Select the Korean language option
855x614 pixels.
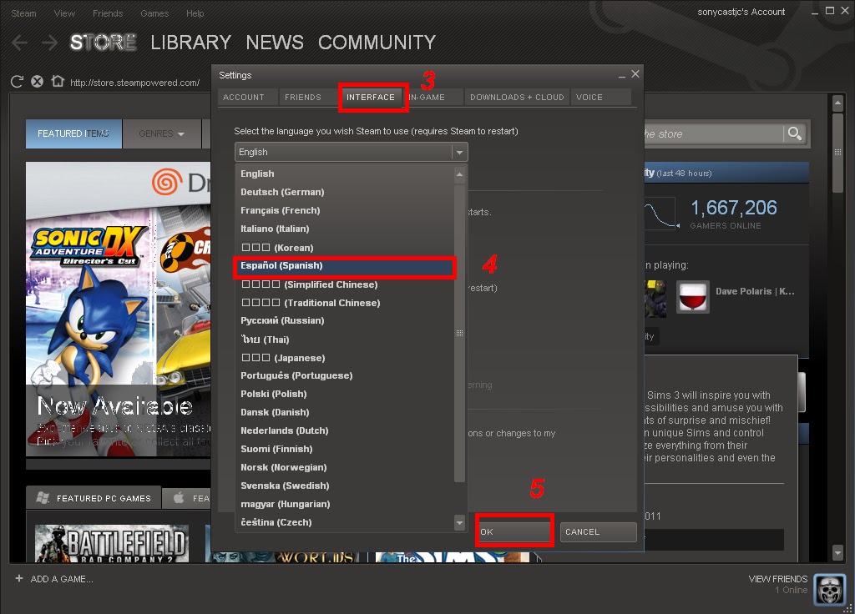click(x=344, y=247)
